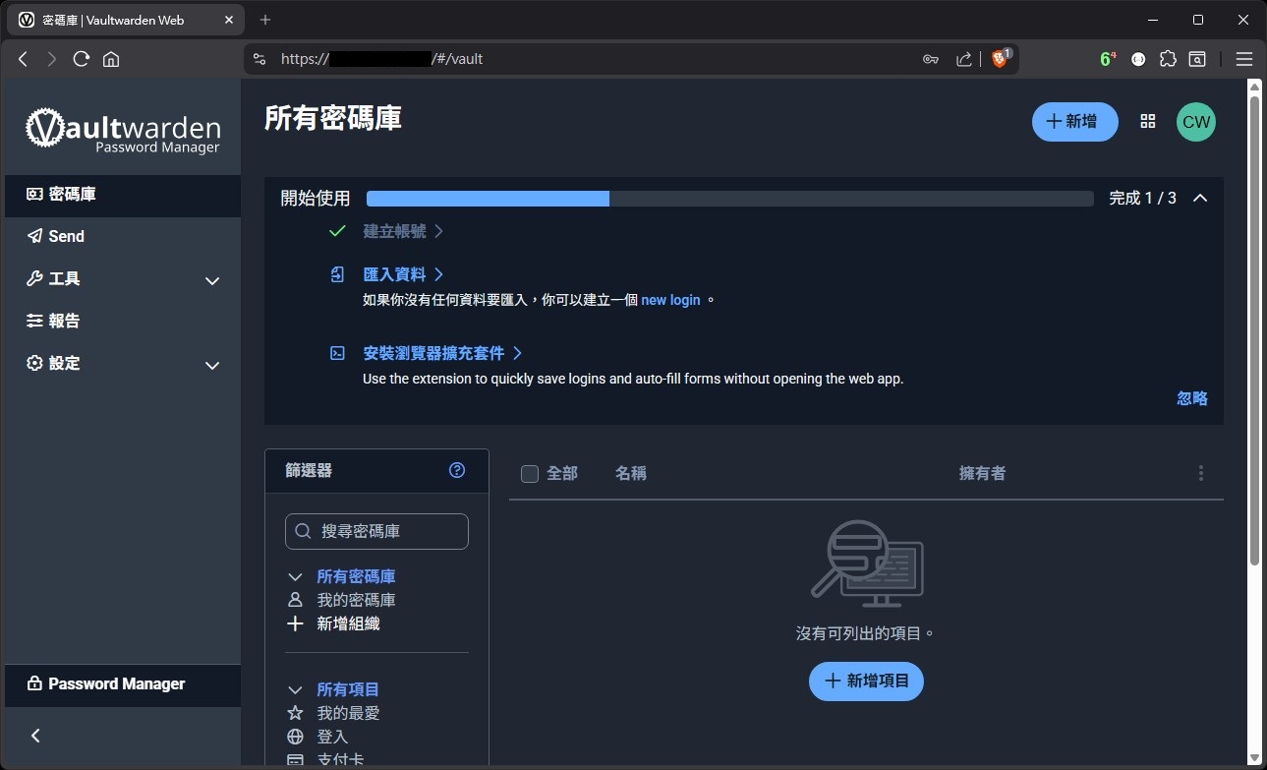Click the import file icon beside 匯入資料
1267x770 pixels.
point(337,274)
